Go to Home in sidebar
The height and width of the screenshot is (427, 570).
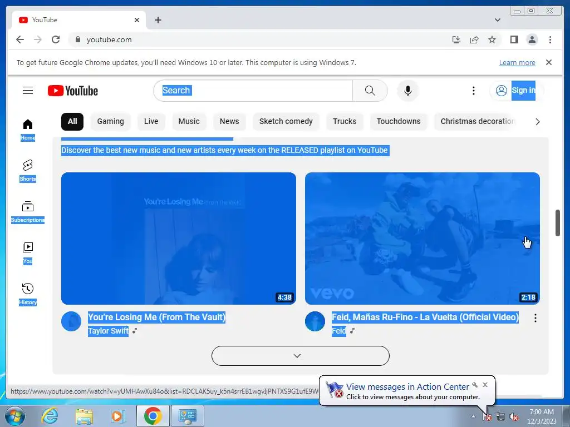(x=28, y=130)
